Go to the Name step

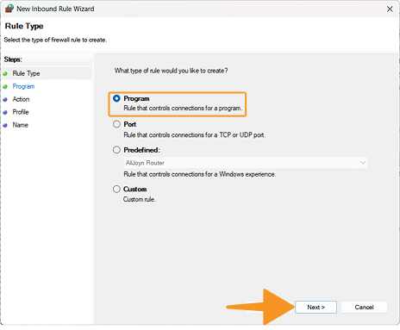point(21,125)
